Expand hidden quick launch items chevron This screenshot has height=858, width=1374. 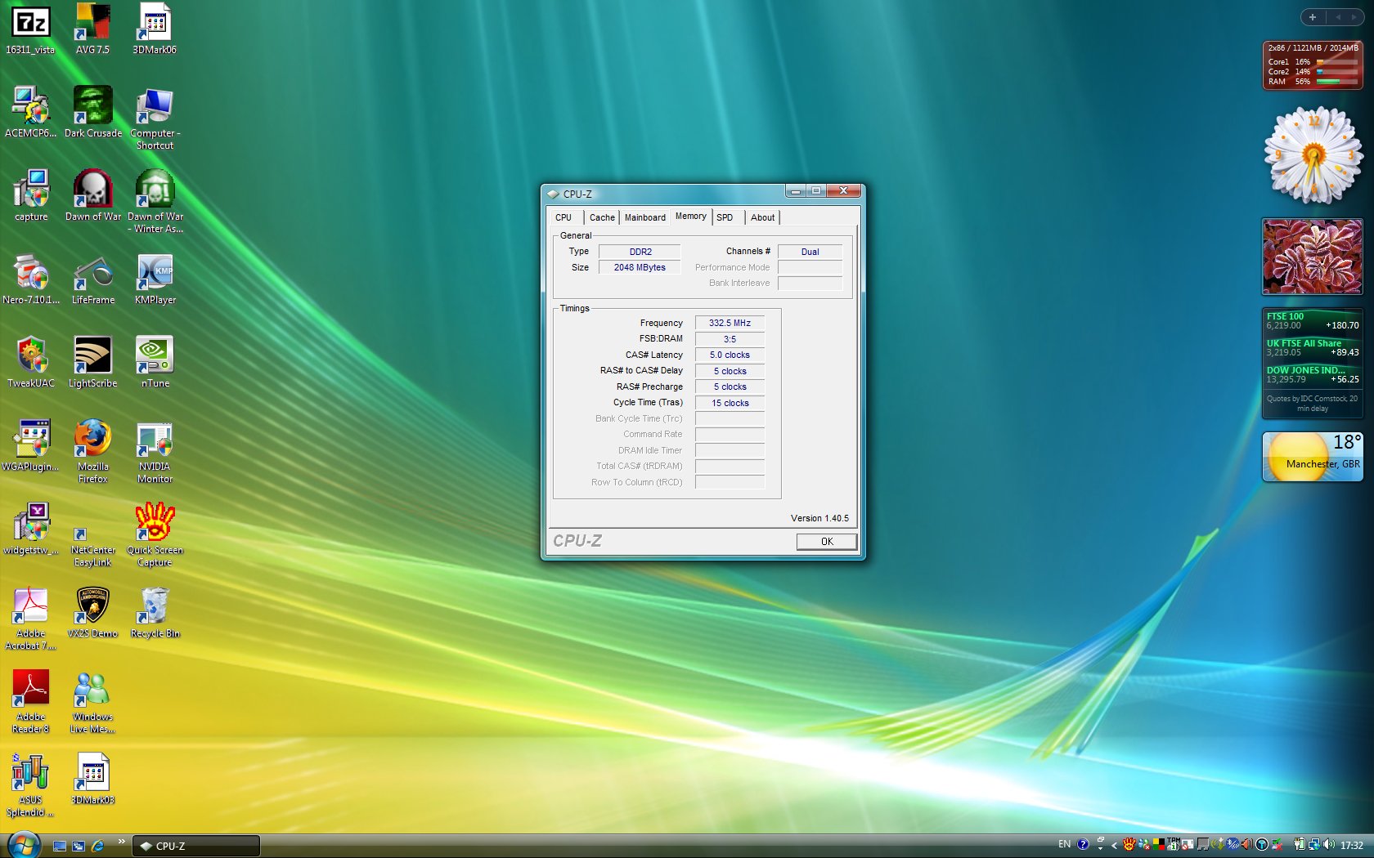[122, 841]
